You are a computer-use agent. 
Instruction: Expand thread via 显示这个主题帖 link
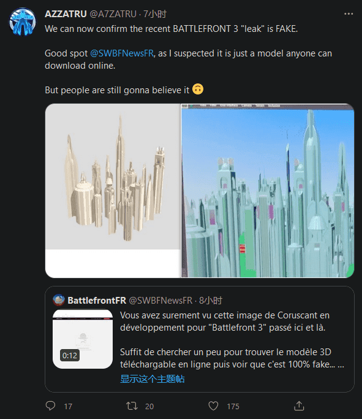pos(153,379)
